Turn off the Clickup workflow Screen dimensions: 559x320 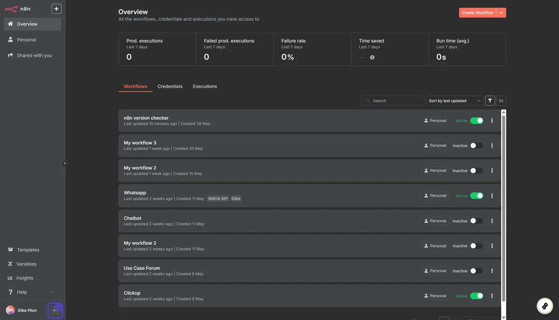coord(477,295)
